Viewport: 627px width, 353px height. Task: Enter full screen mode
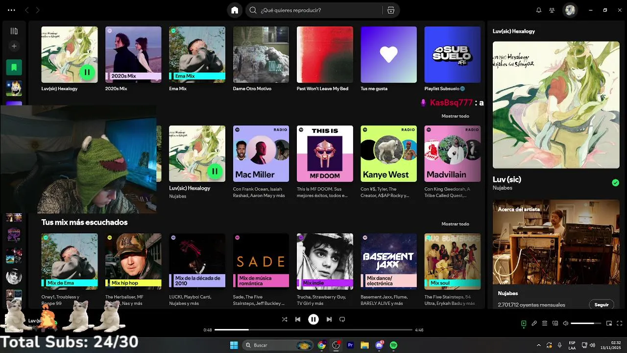point(620,324)
